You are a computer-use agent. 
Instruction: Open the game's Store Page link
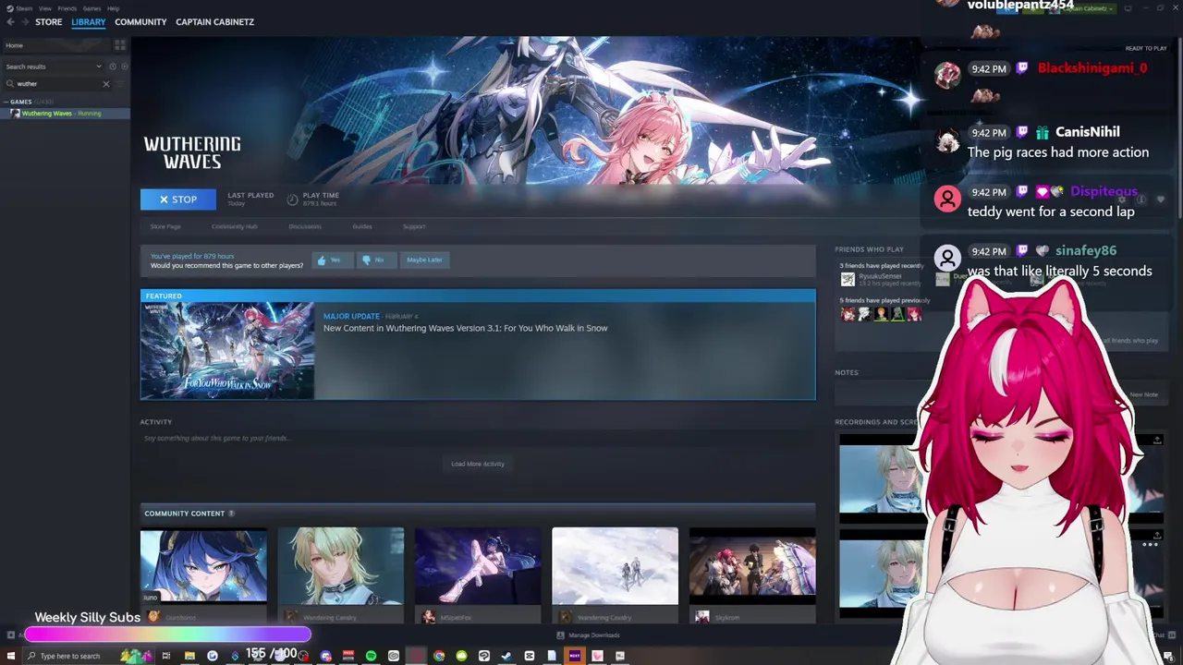[165, 226]
